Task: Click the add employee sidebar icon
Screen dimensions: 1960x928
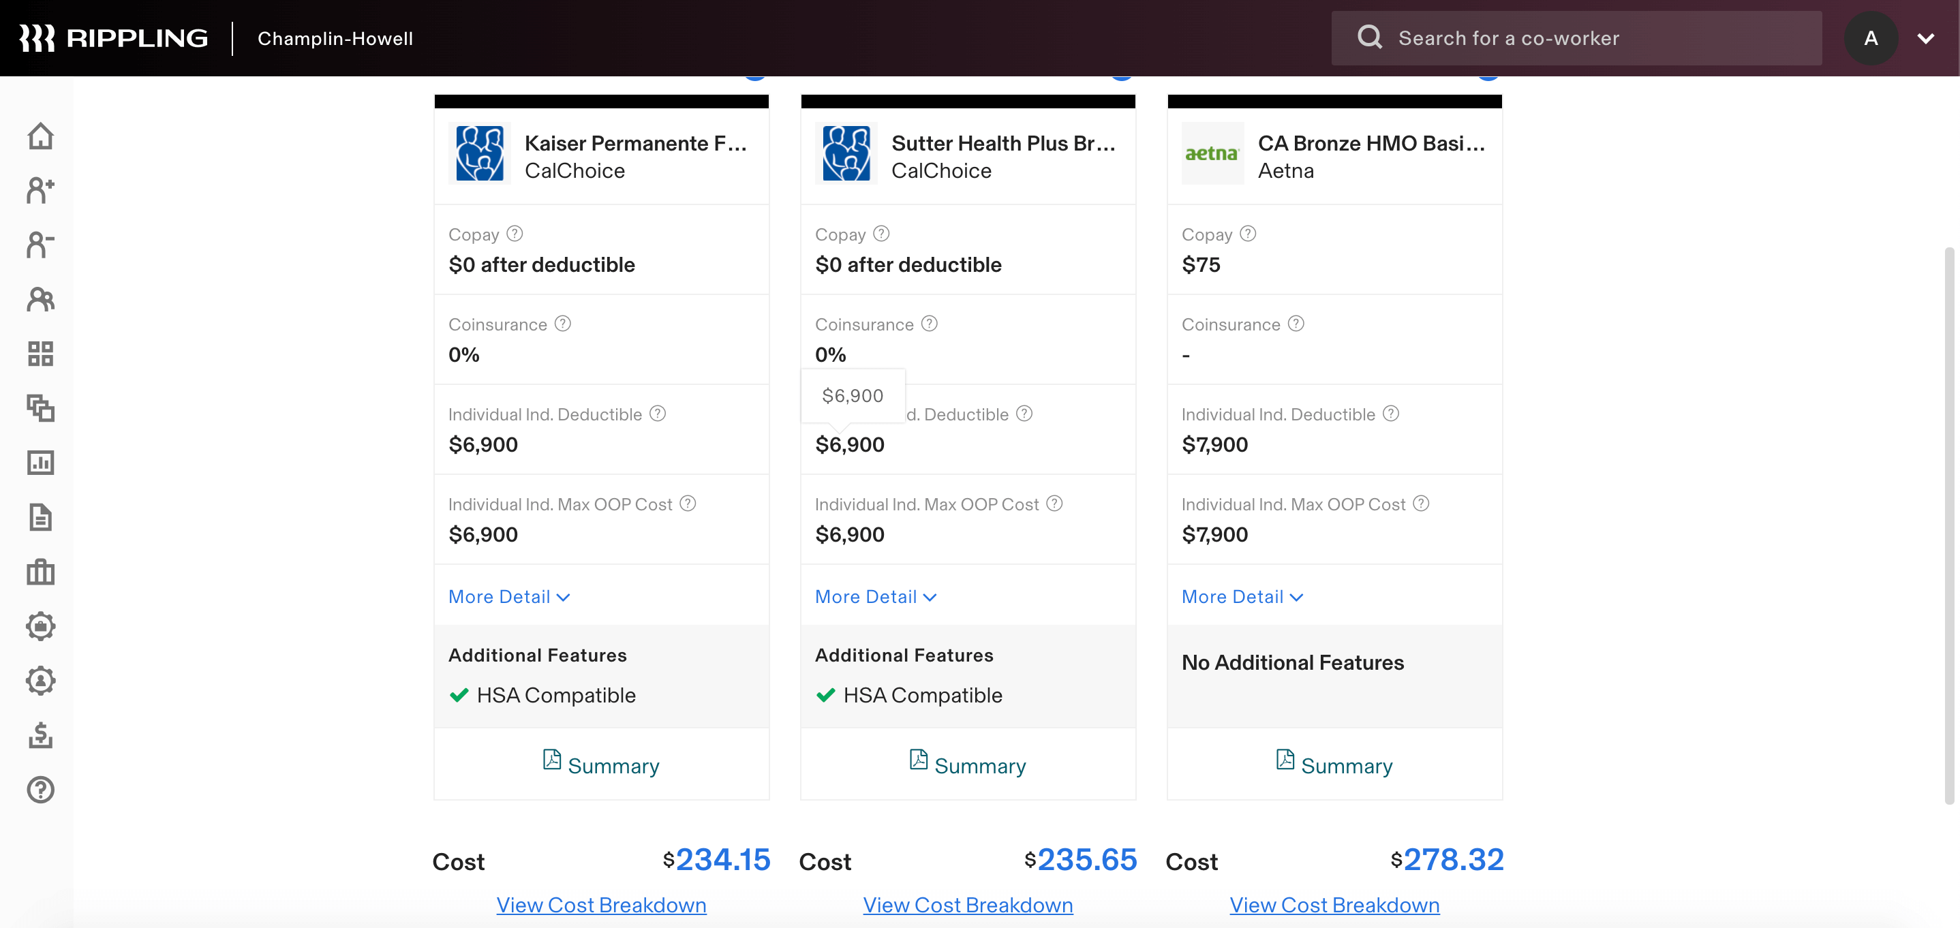Action: (40, 190)
